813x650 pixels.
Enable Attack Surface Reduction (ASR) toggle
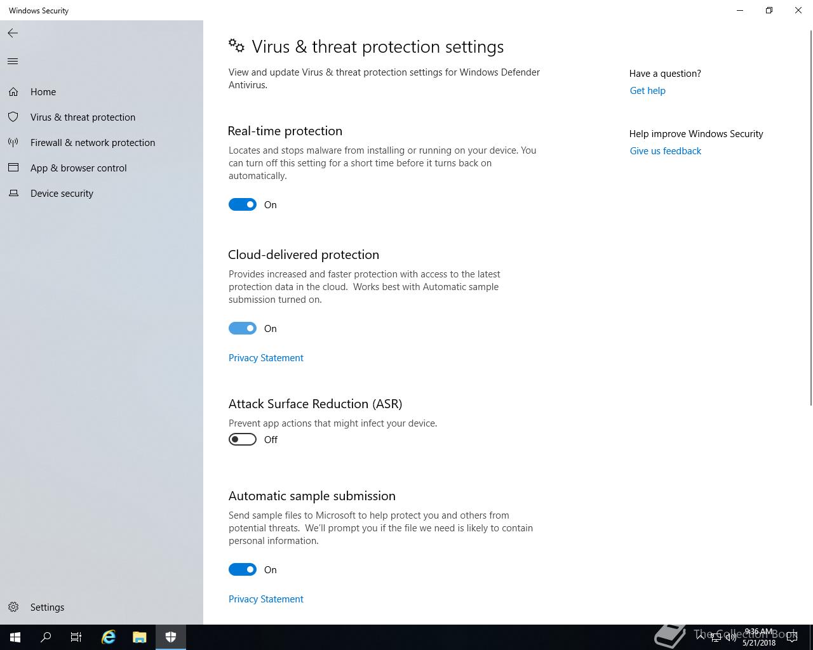[x=243, y=439]
